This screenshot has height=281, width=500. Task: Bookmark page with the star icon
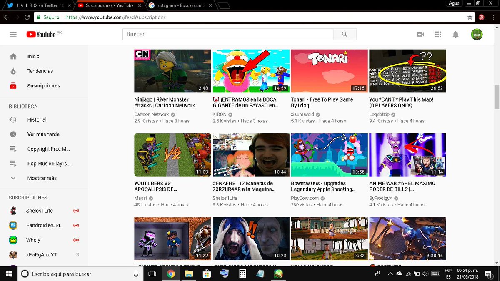pyautogui.click(x=470, y=17)
